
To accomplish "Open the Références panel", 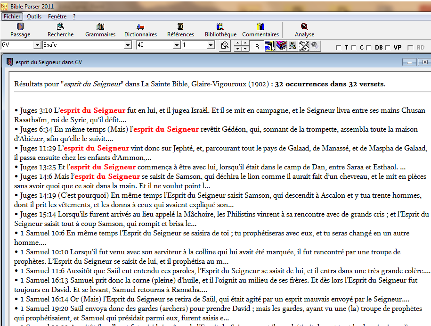I will [x=180, y=30].
